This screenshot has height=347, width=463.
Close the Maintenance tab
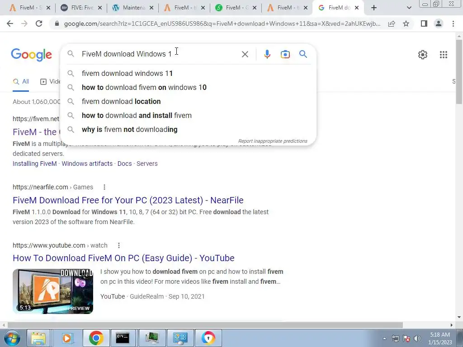[151, 8]
